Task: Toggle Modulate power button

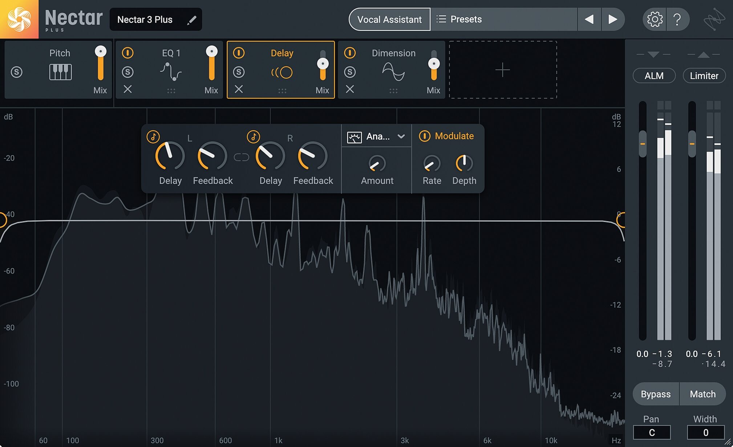Action: point(425,136)
